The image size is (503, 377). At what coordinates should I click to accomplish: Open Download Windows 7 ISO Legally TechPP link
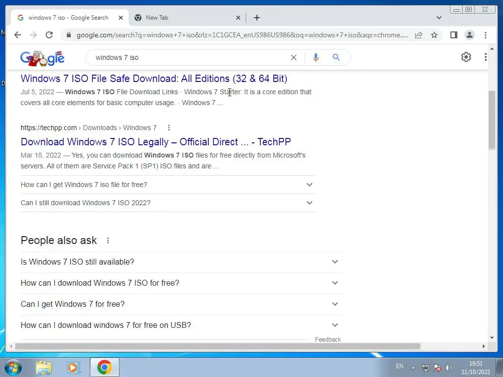click(156, 142)
